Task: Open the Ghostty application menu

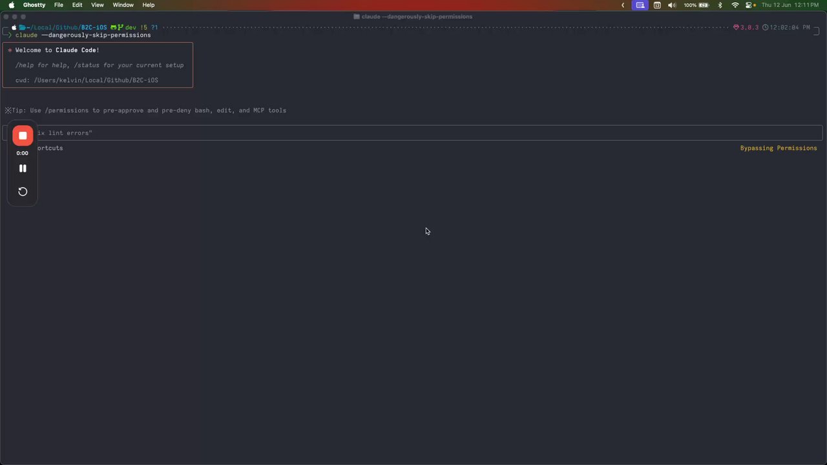Action: click(x=34, y=5)
